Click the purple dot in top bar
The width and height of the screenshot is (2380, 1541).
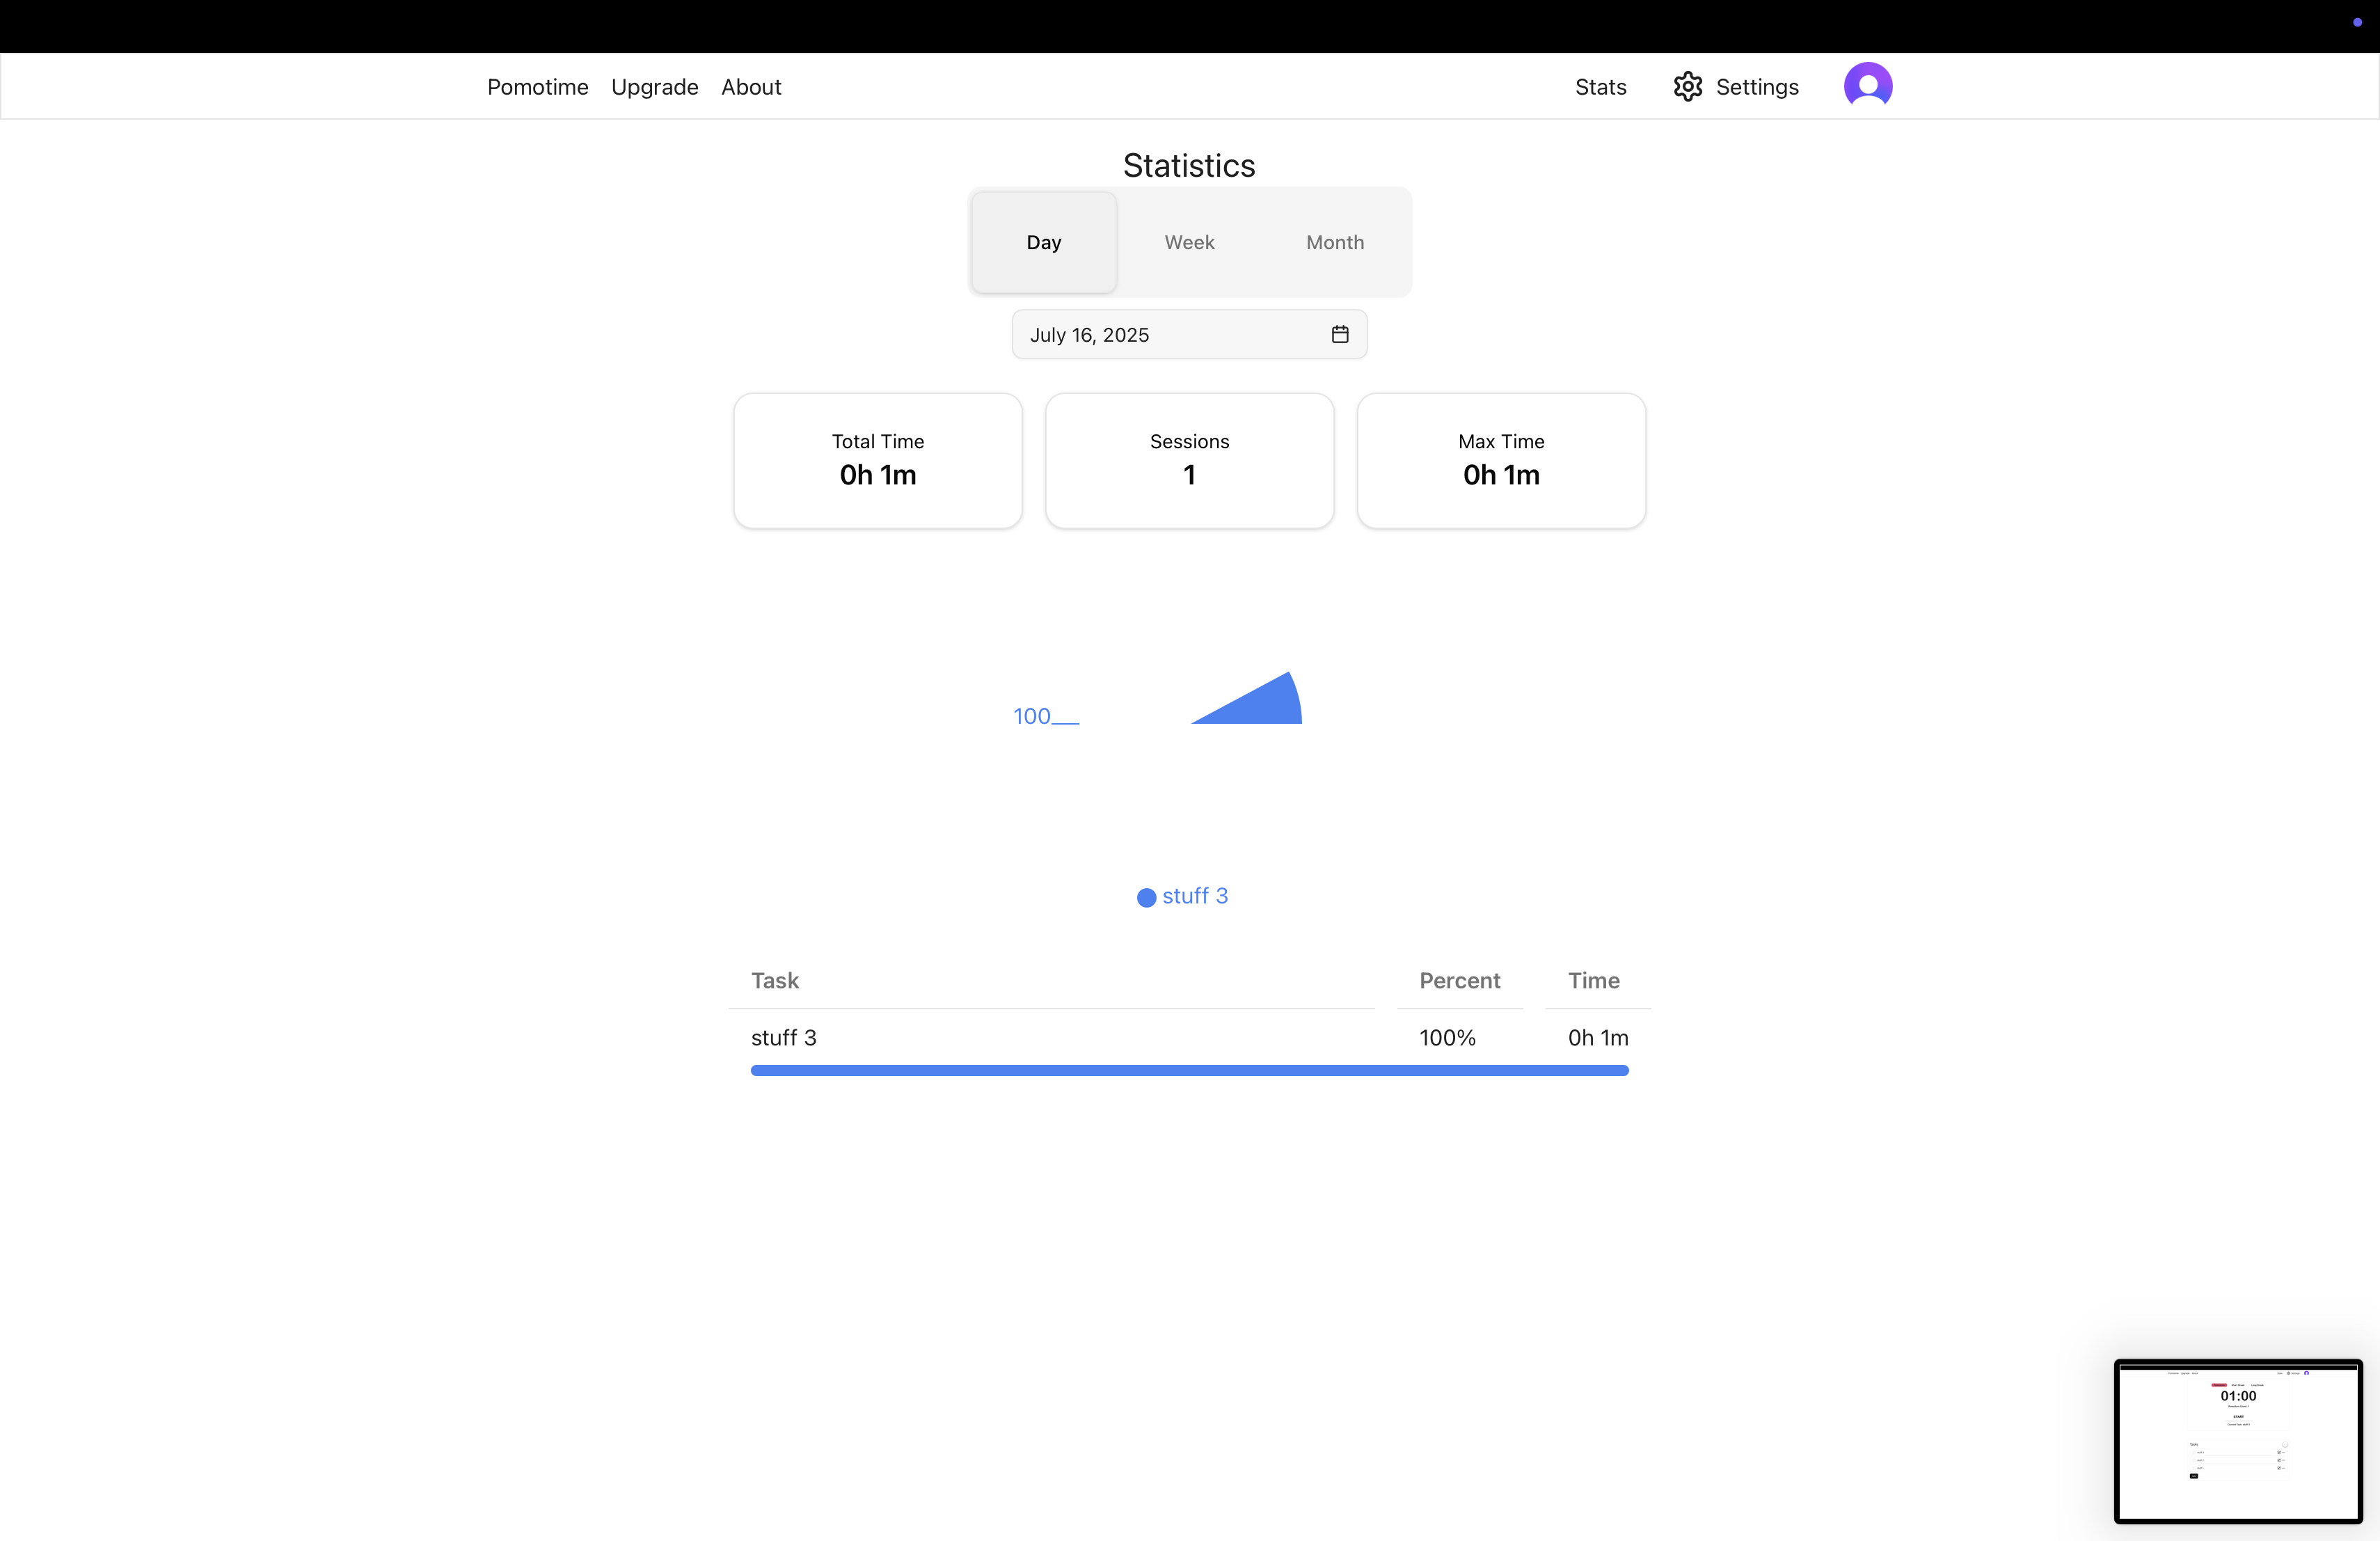coord(2357,22)
